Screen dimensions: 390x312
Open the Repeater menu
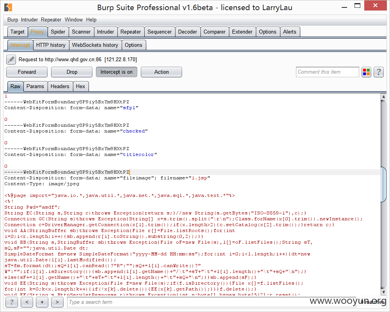[x=51, y=19]
